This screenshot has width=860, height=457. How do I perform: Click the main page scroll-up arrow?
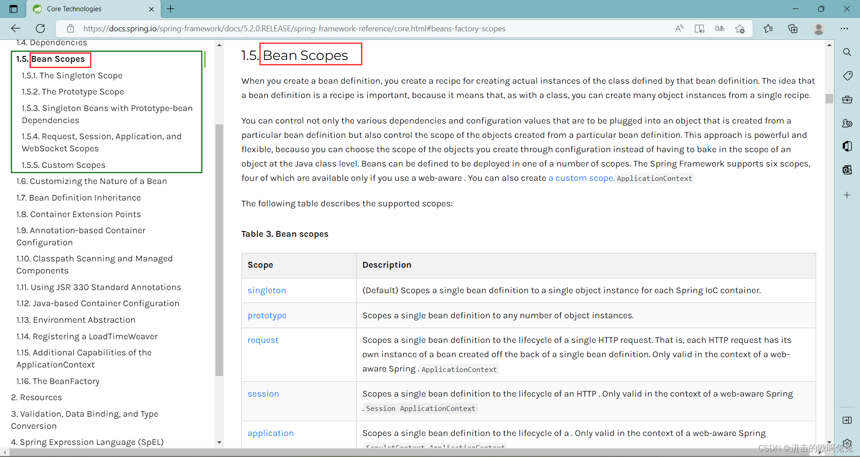pyautogui.click(x=829, y=45)
